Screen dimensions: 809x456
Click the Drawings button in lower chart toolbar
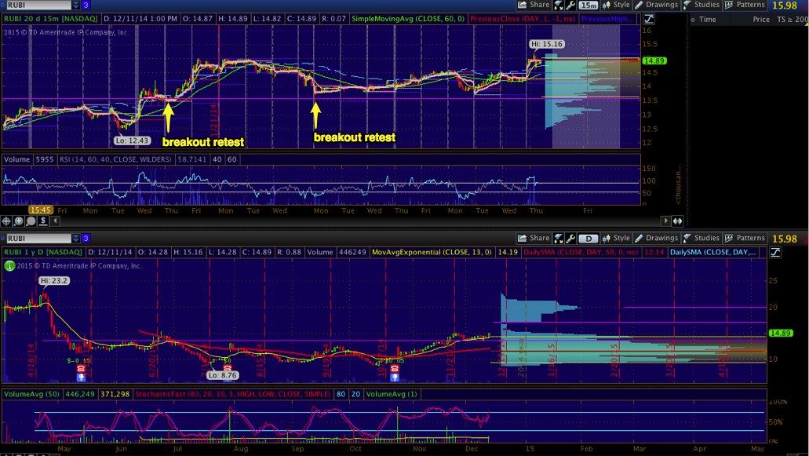[656, 238]
